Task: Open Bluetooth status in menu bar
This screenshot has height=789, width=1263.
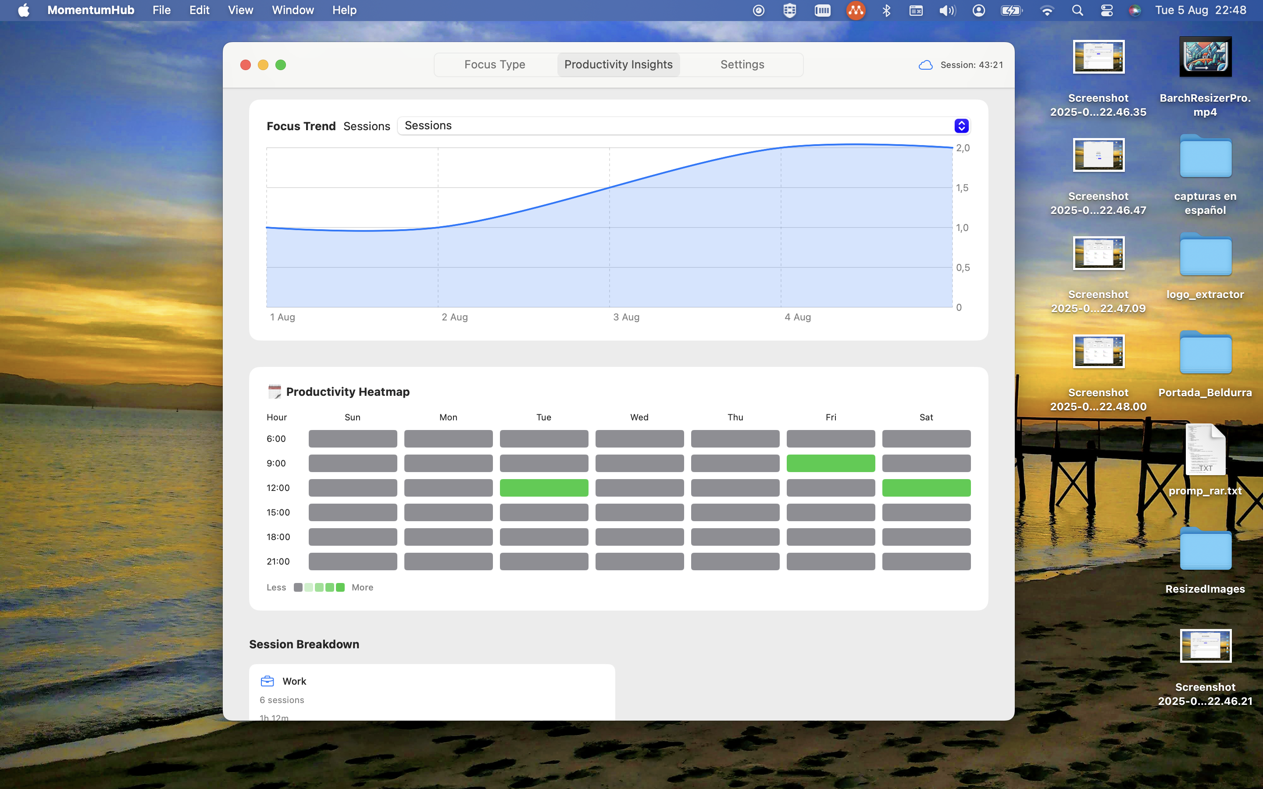Action: click(886, 10)
